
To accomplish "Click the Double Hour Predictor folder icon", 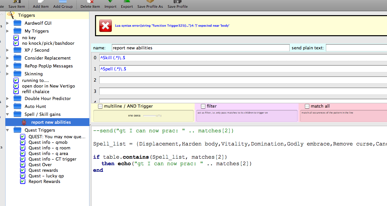I will pos(17,98).
